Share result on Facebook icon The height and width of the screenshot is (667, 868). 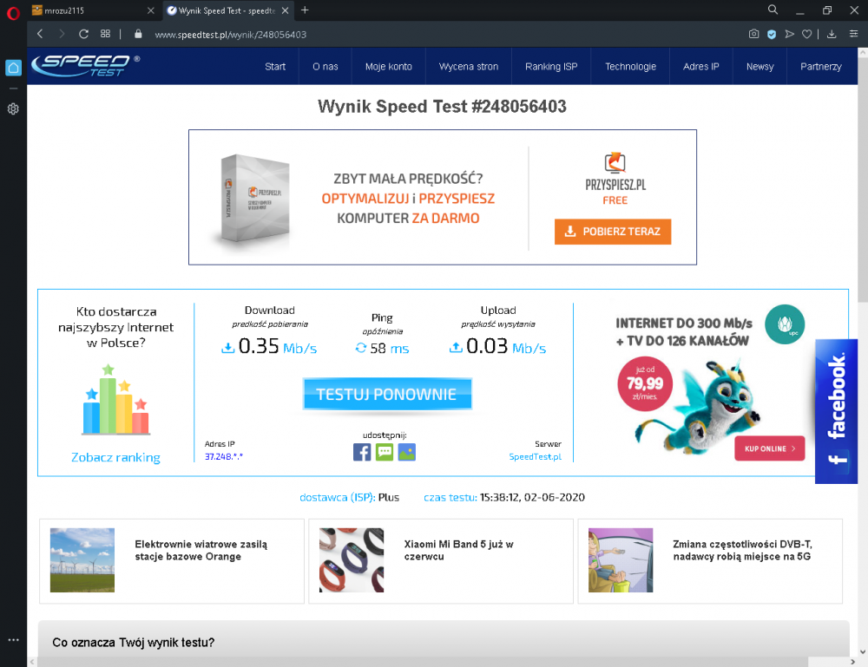(362, 452)
